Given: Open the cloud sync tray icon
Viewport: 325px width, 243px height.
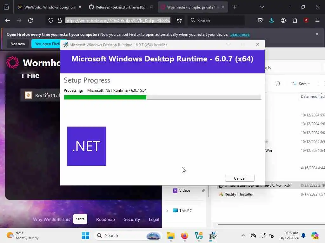Looking at the screenshot, I should tap(253, 235).
